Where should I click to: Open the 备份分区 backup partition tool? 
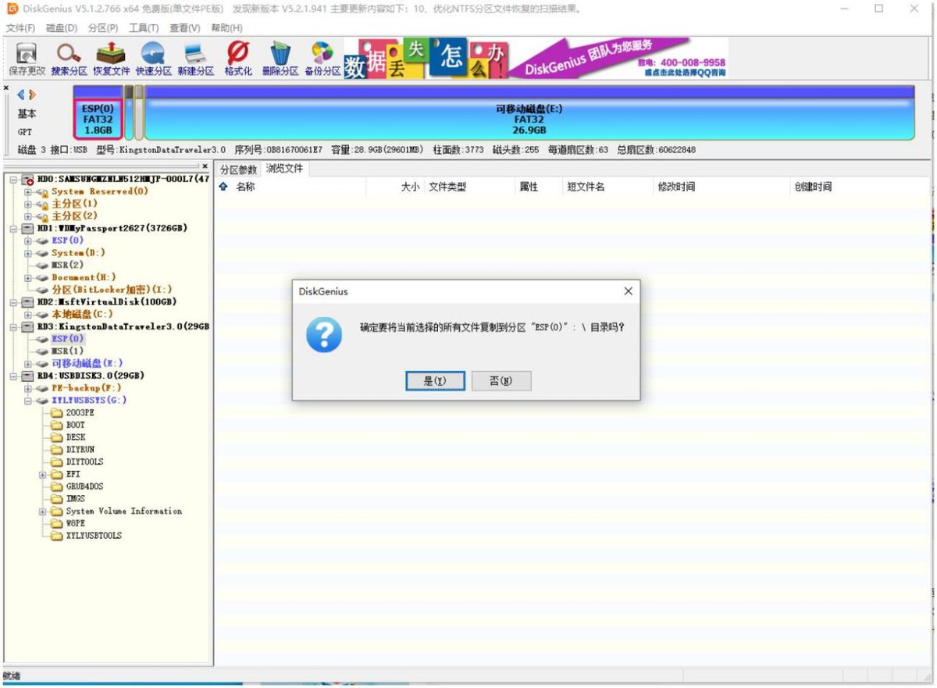tap(322, 59)
